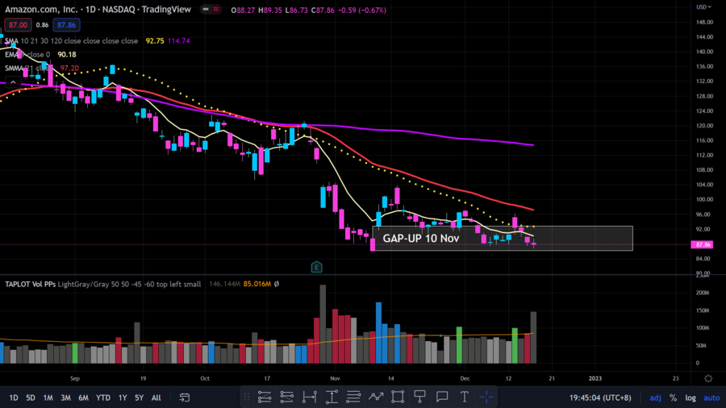726x408 pixels.
Task: Select the first line-settings drawing tool icon
Action: [265, 397]
